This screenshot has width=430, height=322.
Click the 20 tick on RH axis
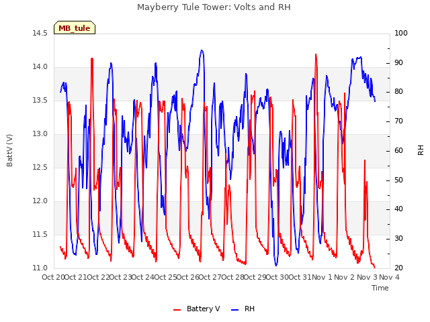[x=398, y=268]
